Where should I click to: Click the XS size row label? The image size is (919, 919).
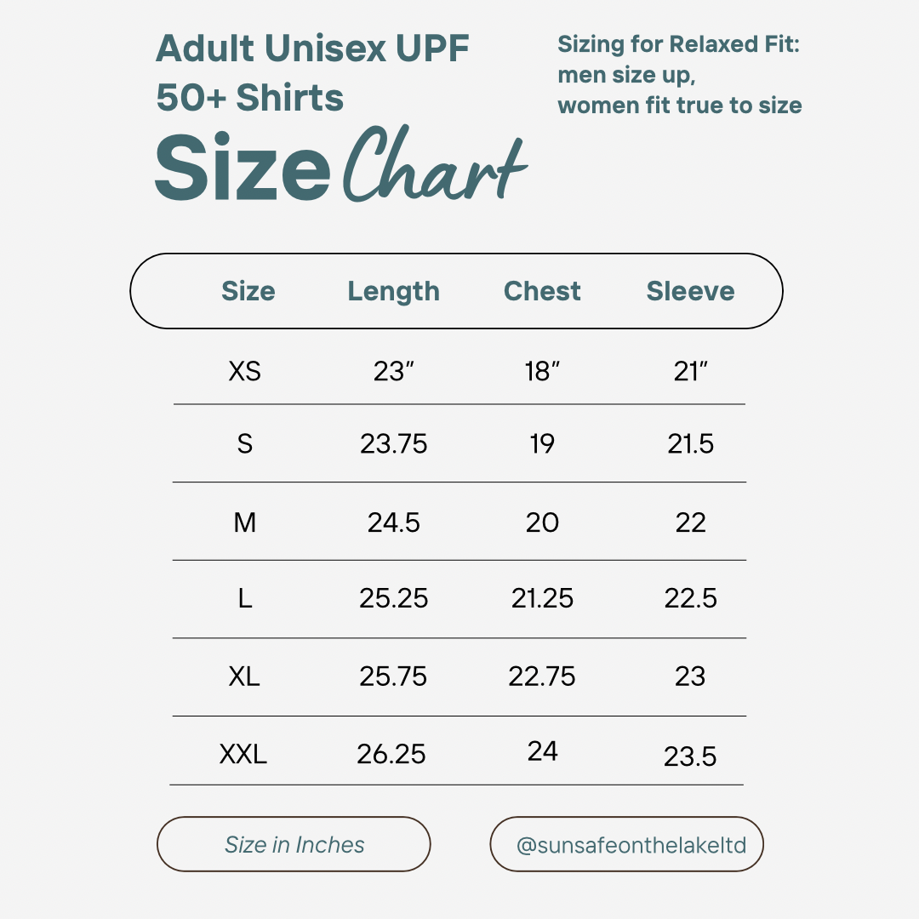pyautogui.click(x=245, y=371)
